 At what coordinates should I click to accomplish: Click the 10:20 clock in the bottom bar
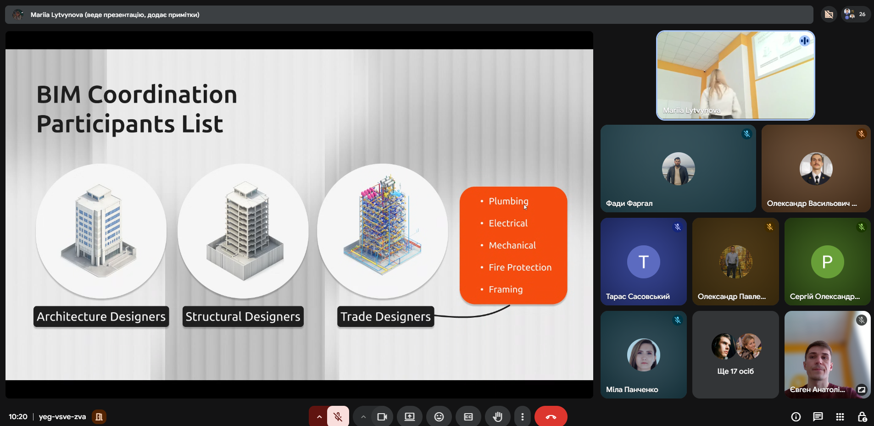click(x=18, y=417)
